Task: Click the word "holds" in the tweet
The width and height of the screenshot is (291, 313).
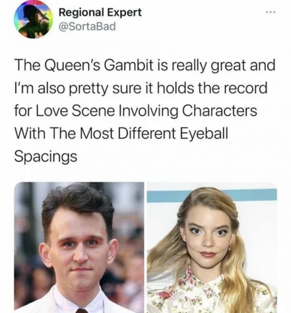Action: tap(175, 88)
